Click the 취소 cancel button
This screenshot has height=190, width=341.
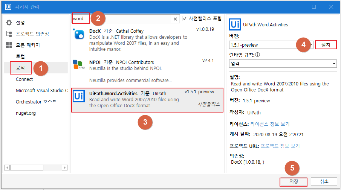pyautogui.click(x=324, y=181)
